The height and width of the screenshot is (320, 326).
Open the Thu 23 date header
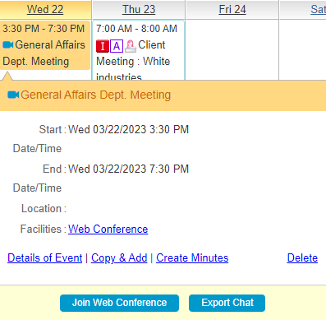click(x=139, y=10)
